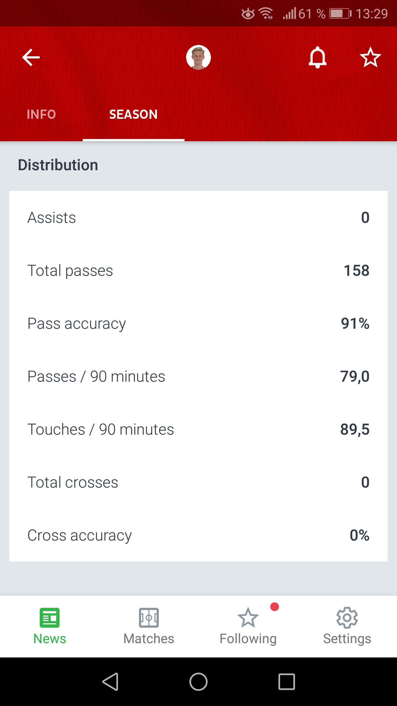Image resolution: width=397 pixels, height=706 pixels.
Task: Tap the Distribution section heading
Action: 58,165
